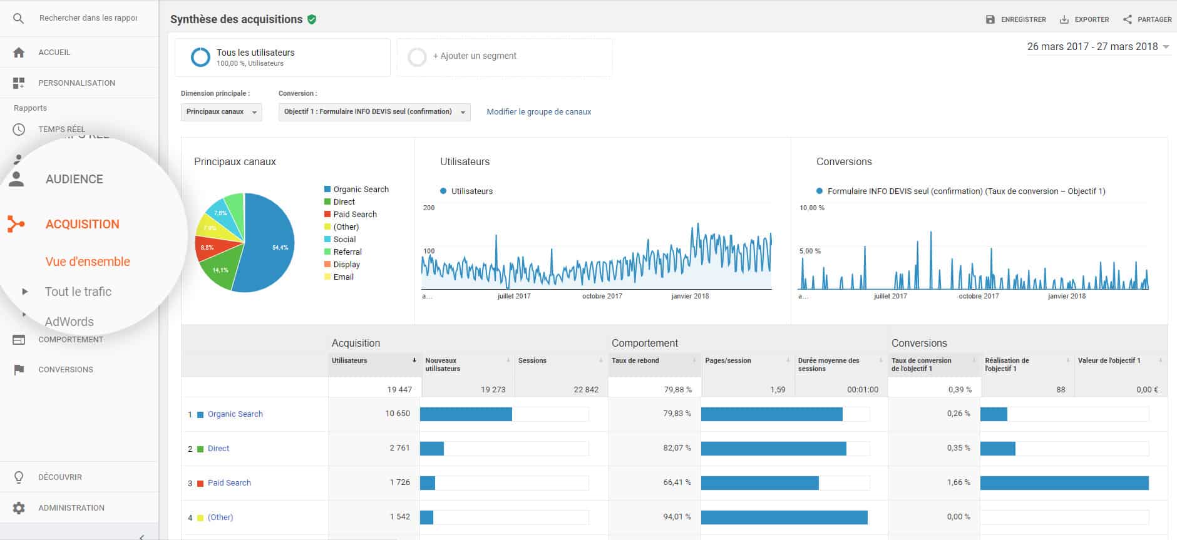Open Paid Search channel link in table
The width and height of the screenshot is (1177, 540).
tap(229, 483)
